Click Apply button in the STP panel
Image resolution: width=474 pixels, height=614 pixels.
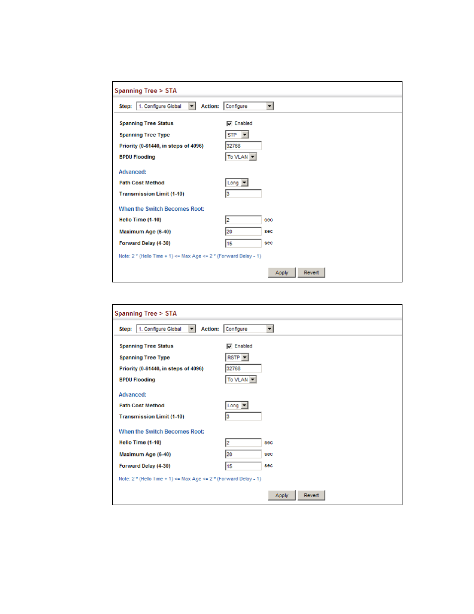tap(282, 273)
